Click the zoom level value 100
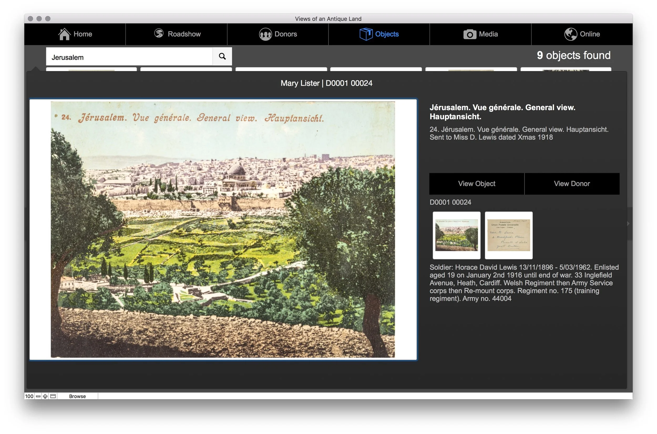657x434 pixels. coord(29,396)
